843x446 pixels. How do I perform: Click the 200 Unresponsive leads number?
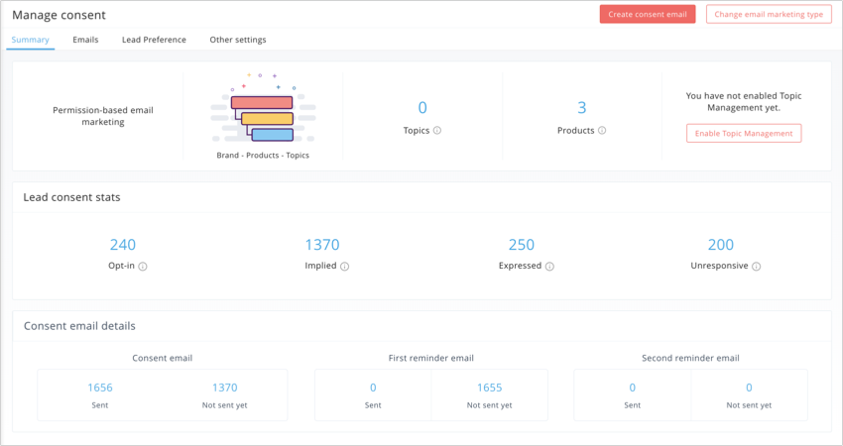pos(720,245)
